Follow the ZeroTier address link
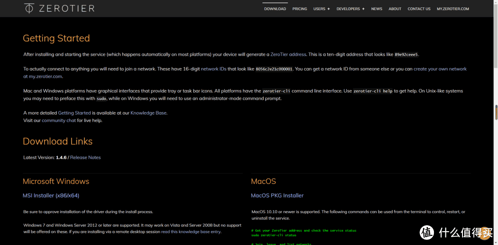Viewport: 498px width, 245px height. coord(288,54)
